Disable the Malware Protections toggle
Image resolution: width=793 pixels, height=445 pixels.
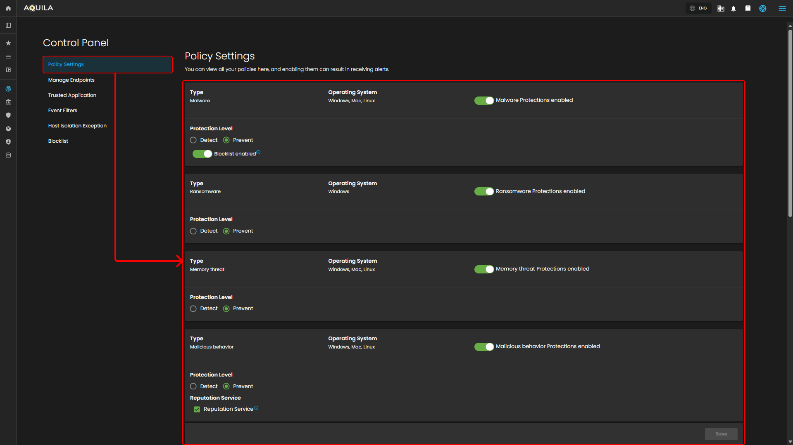(483, 101)
